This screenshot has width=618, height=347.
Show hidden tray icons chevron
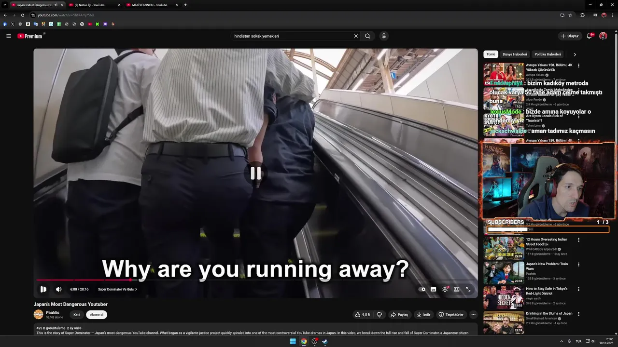tap(562, 341)
